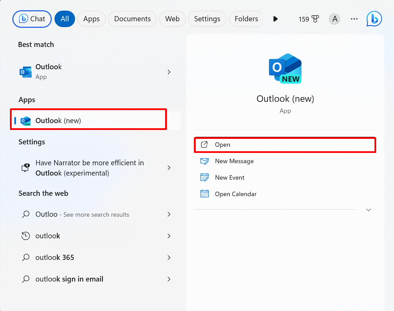Click the Outlook (new) title in preview

285,99
